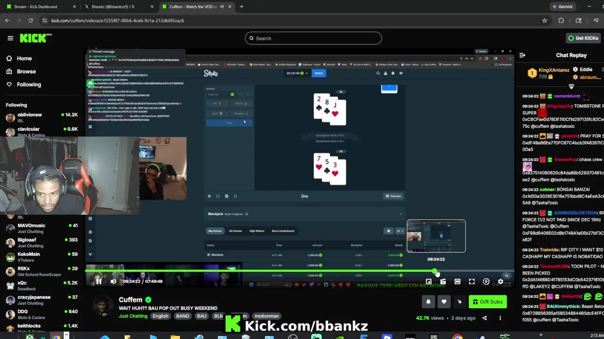Click the Eddie name in chat leaderboard
Screen dimensions: 604x339
(x=586, y=69)
